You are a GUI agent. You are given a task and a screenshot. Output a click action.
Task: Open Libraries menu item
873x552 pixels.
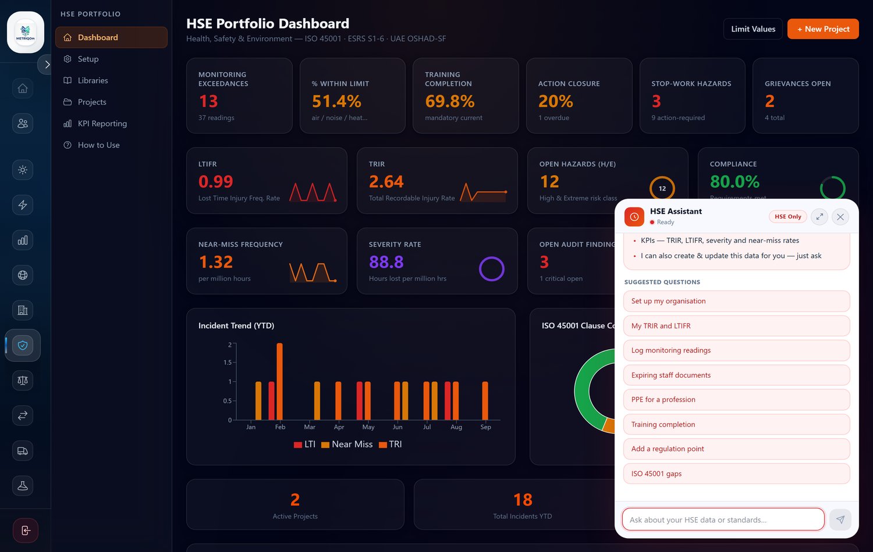coord(111,80)
